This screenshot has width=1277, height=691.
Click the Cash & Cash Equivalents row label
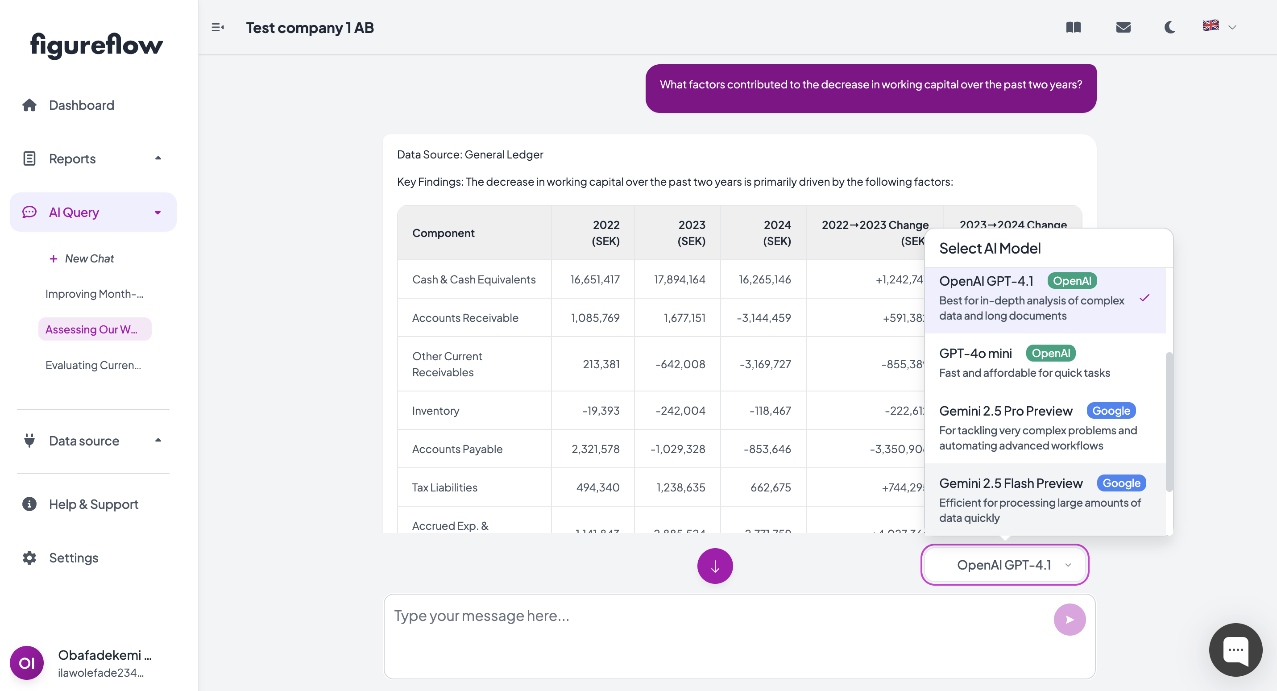[x=473, y=279]
